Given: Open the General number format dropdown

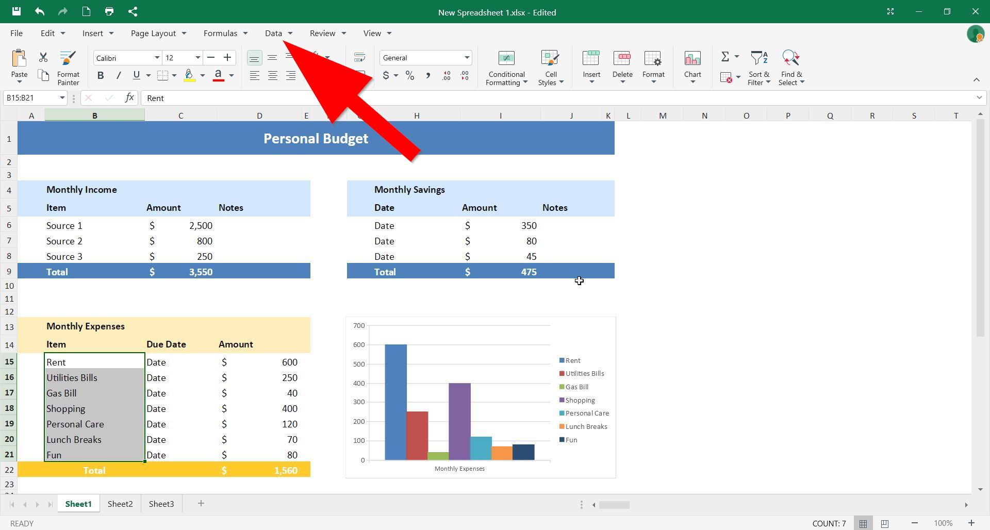Looking at the screenshot, I should point(467,58).
